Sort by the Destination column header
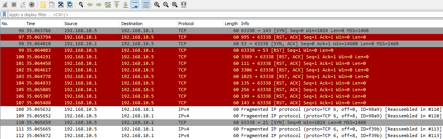The height and width of the screenshot is (139, 443). coord(148,24)
